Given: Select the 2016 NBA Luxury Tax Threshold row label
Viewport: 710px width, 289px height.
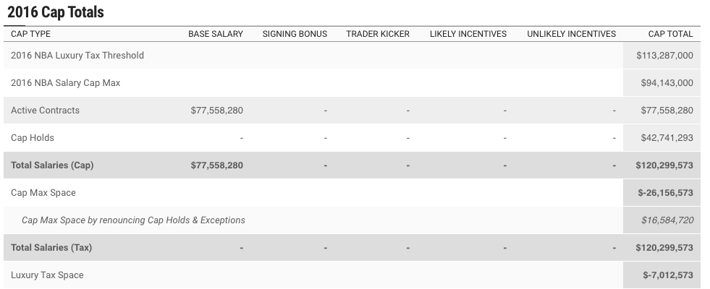Looking at the screenshot, I should 77,56.
